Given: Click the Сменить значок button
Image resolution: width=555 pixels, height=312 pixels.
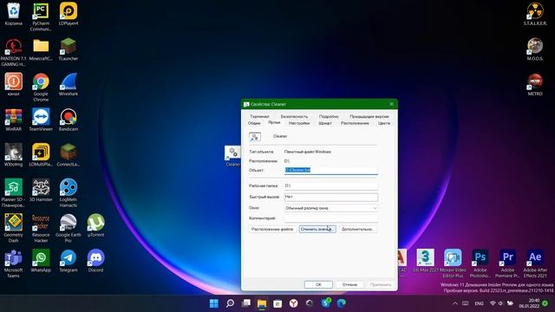Looking at the screenshot, I should point(317,229).
